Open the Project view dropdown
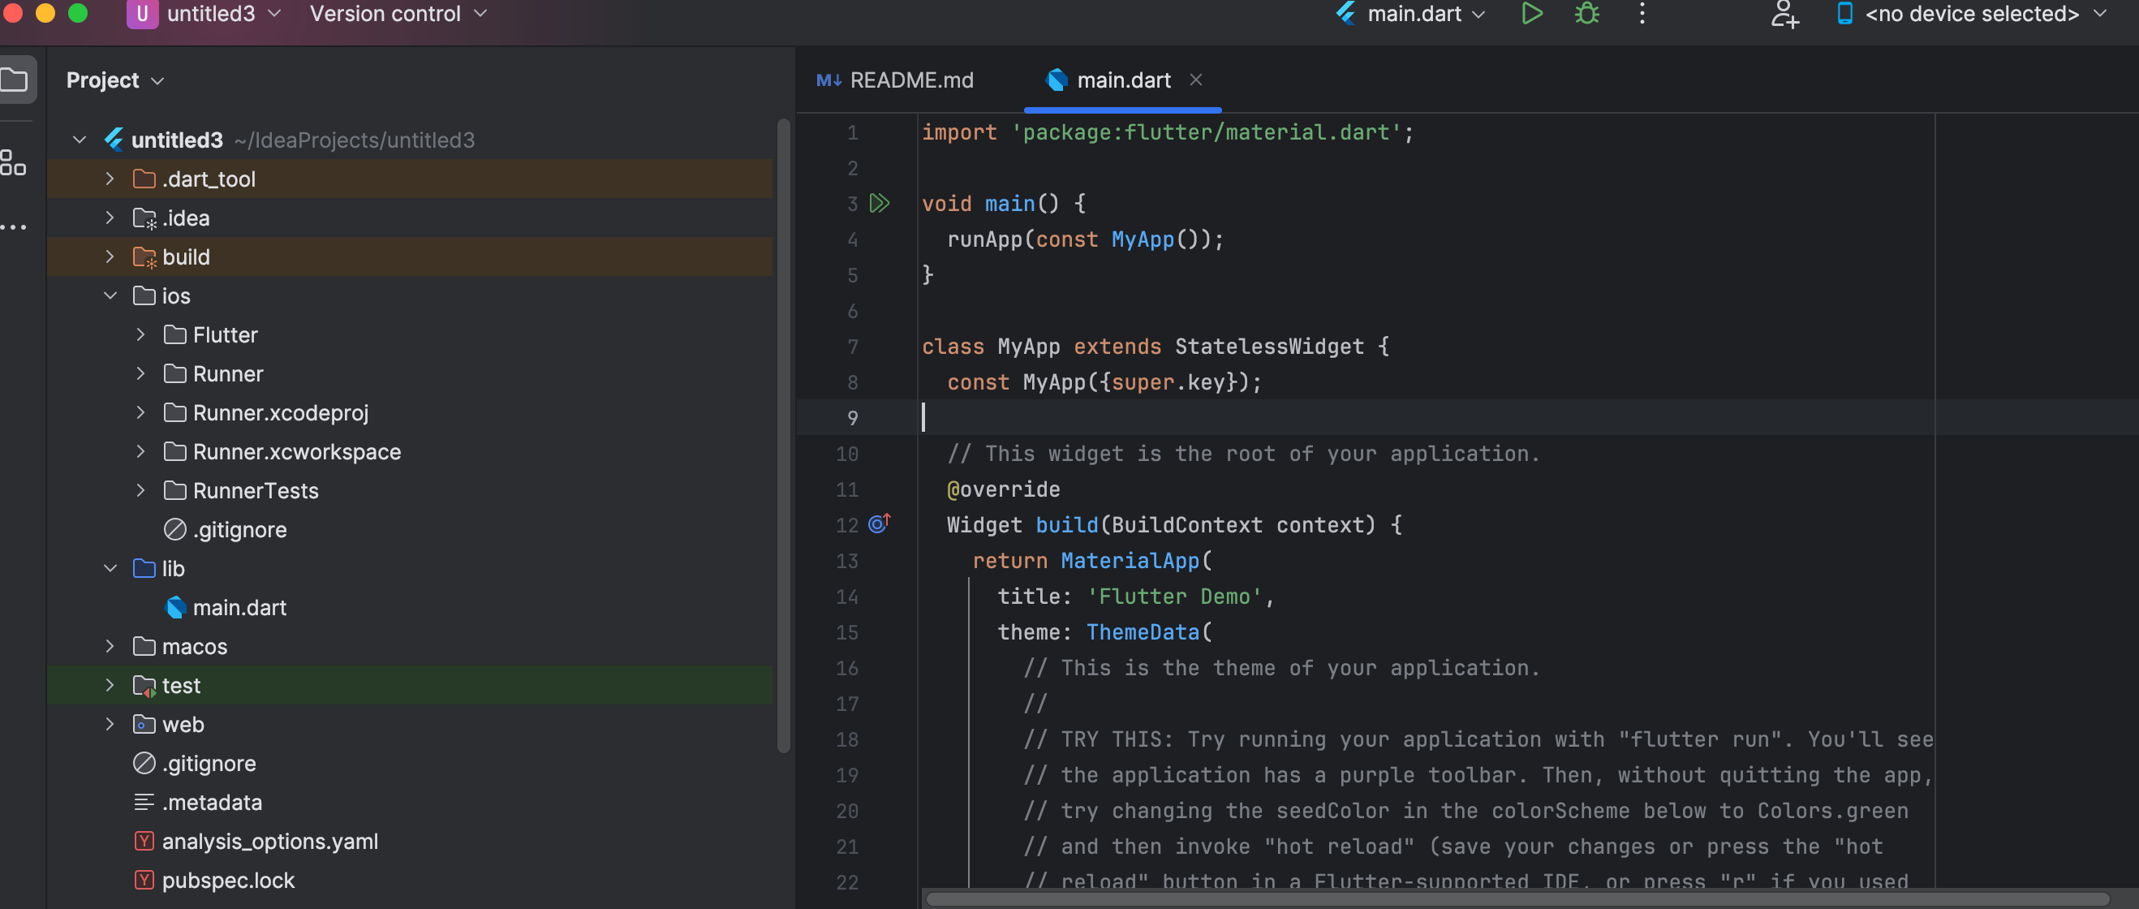The height and width of the screenshot is (909, 2139). pos(115,80)
